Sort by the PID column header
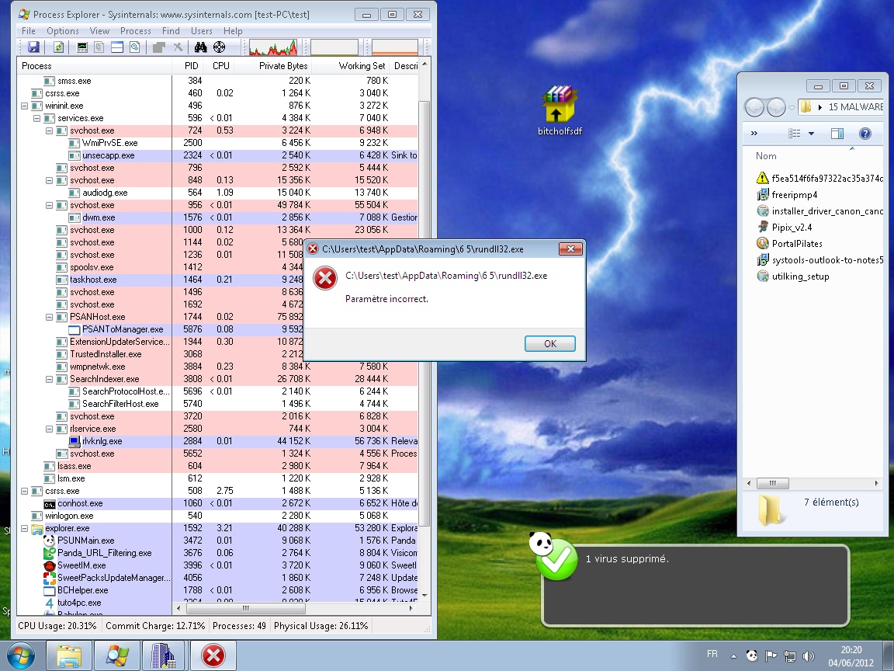894x671 pixels. 186,65
